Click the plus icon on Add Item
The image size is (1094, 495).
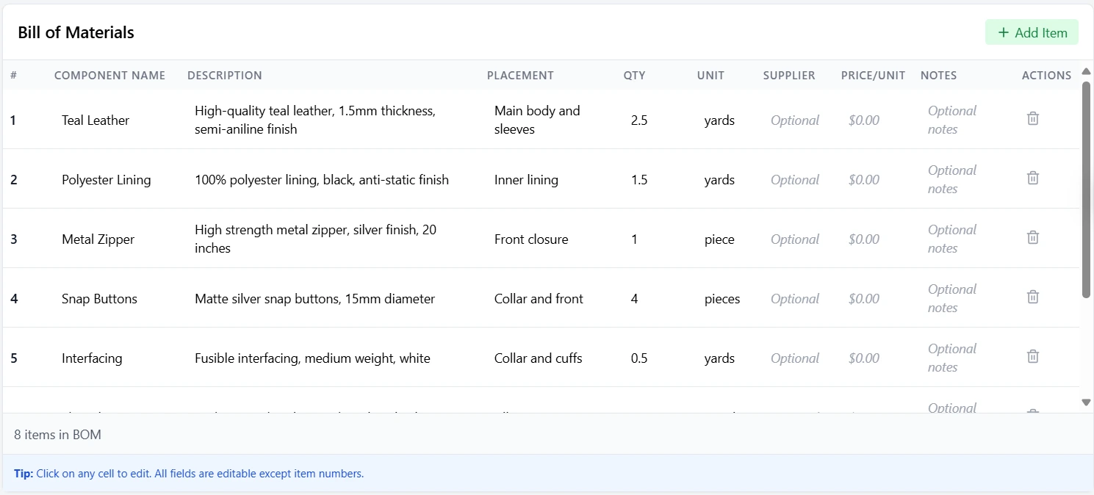(x=1003, y=32)
